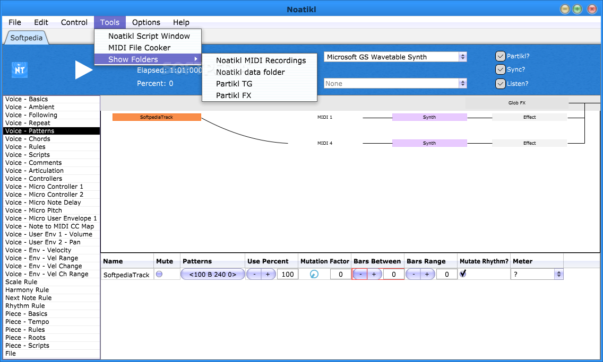
Task: Click the <100 B 240 0> pattern button
Action: click(213, 274)
